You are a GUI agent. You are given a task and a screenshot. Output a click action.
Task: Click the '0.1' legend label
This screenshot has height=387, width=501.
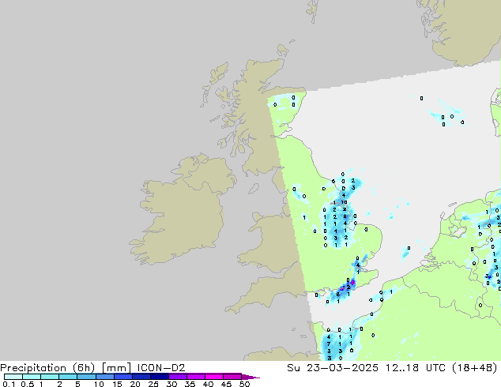coord(9,384)
